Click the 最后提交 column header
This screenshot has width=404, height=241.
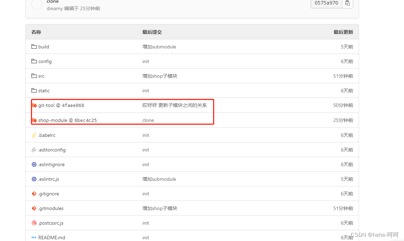pos(152,32)
